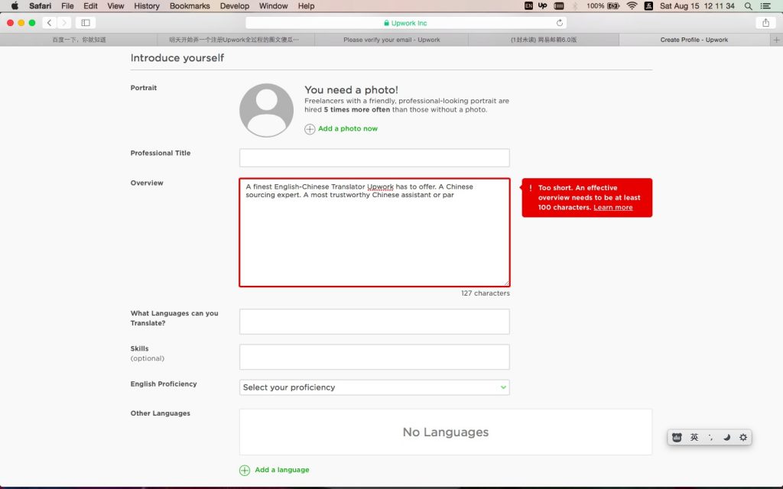Image resolution: width=783 pixels, height=489 pixels.
Task: Click the battery status icon
Action: [613, 6]
